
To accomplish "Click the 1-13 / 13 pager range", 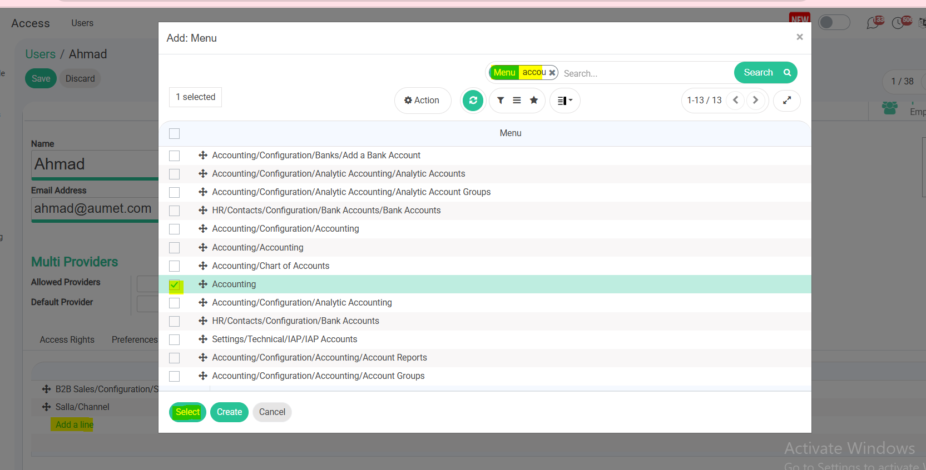I will (704, 101).
